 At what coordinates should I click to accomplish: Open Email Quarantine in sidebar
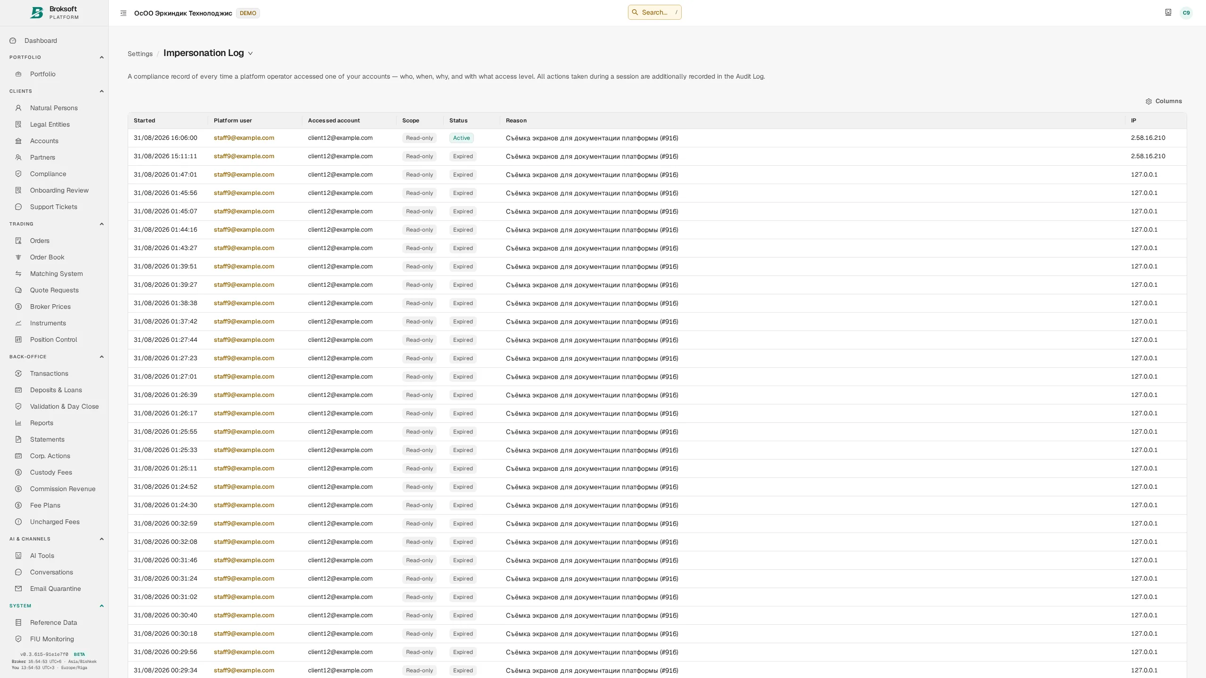(x=54, y=589)
